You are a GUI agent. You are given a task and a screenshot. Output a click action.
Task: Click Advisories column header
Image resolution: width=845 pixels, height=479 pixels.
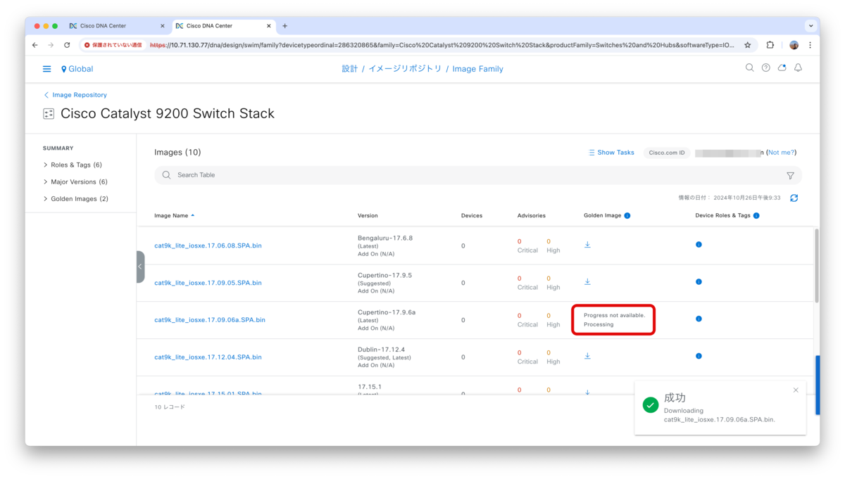531,216
